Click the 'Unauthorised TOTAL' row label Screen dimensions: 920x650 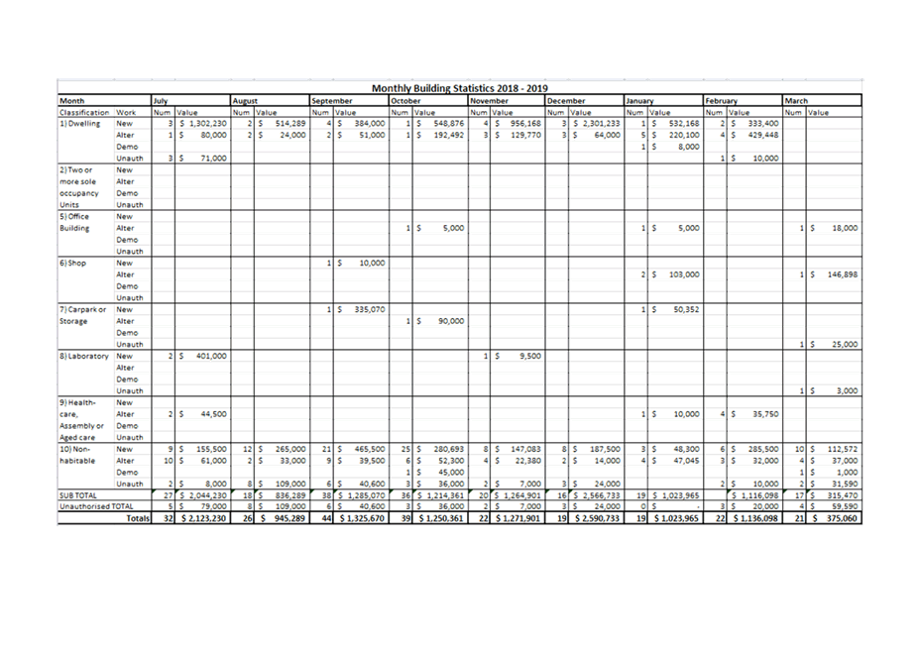click(96, 506)
